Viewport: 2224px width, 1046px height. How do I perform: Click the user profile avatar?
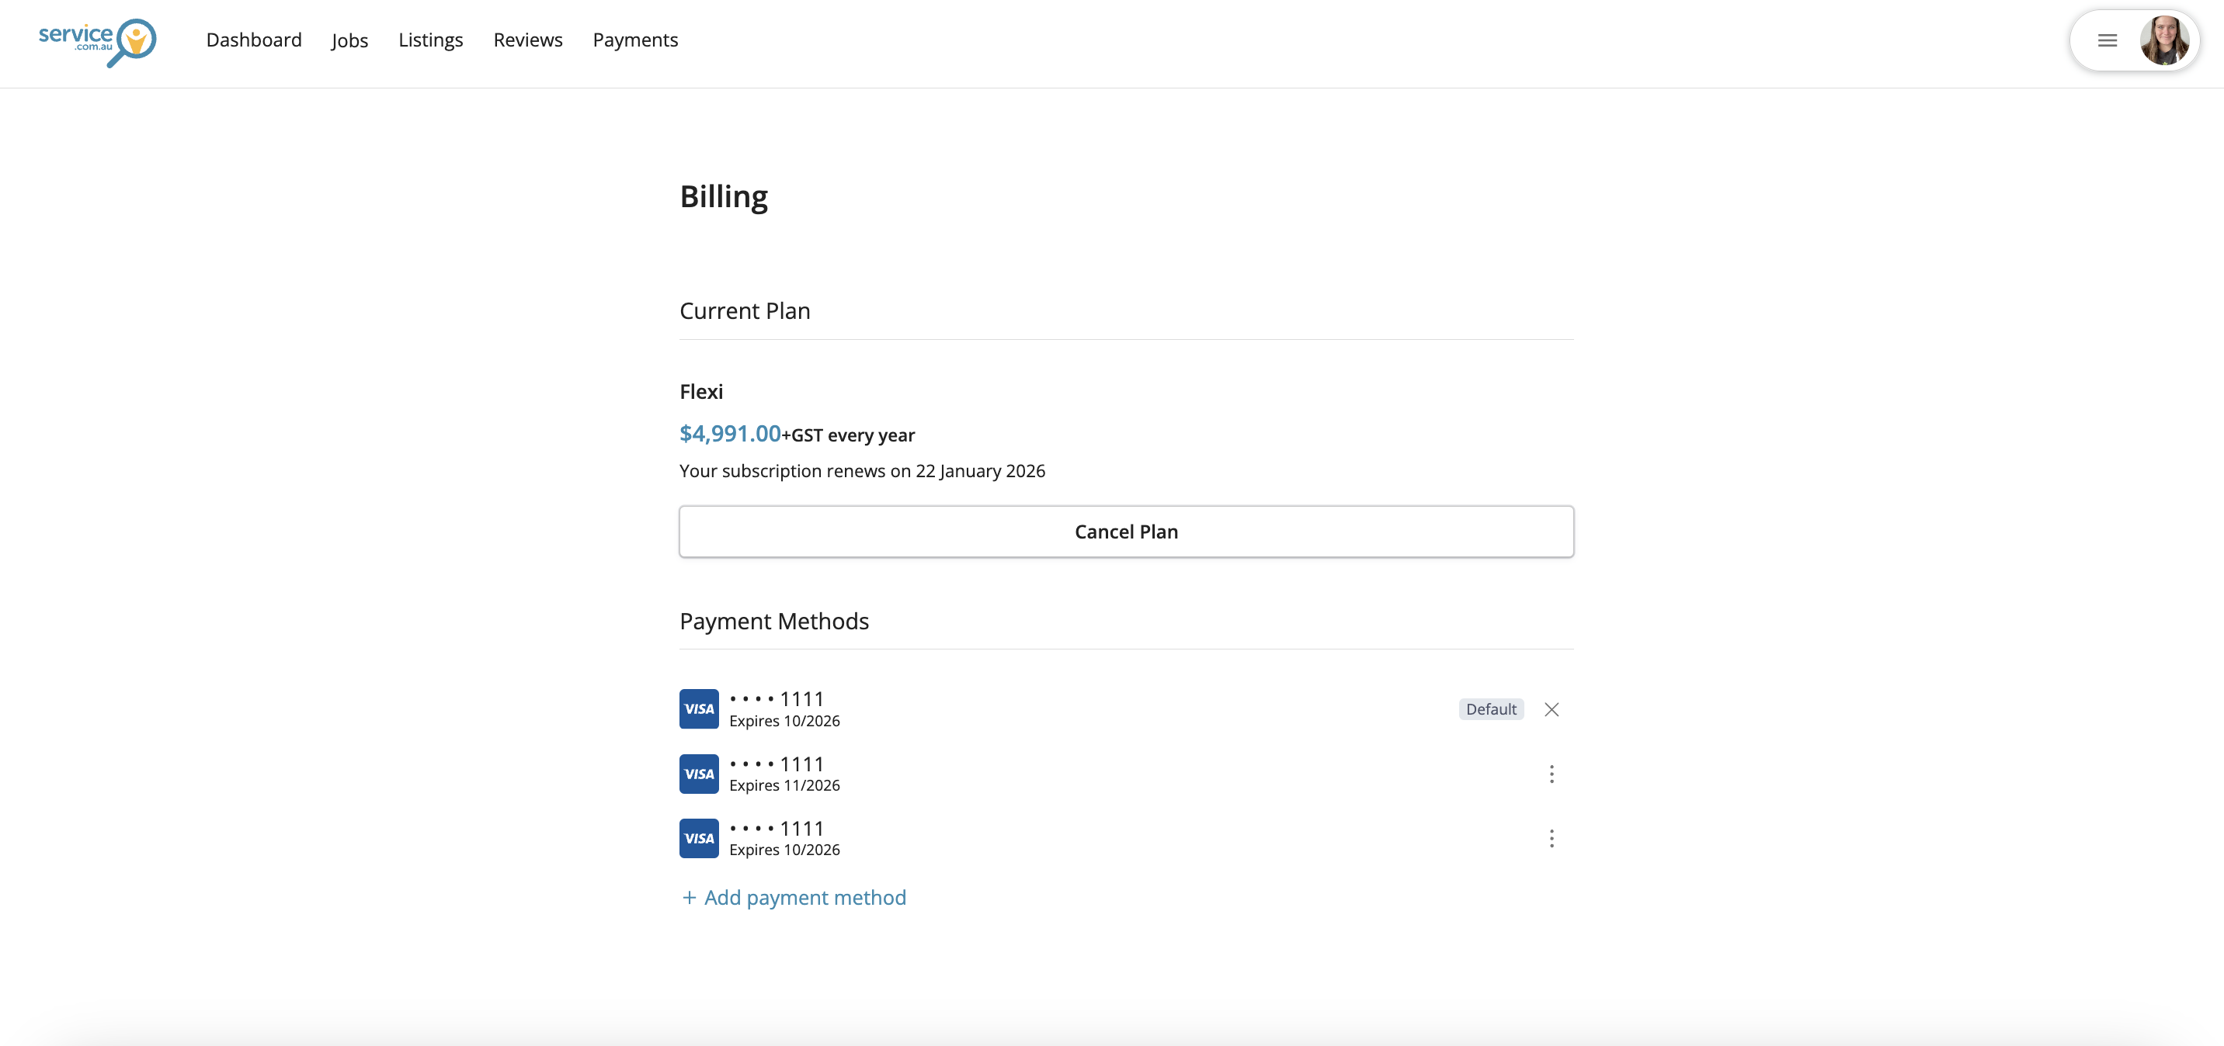pyautogui.click(x=2163, y=40)
